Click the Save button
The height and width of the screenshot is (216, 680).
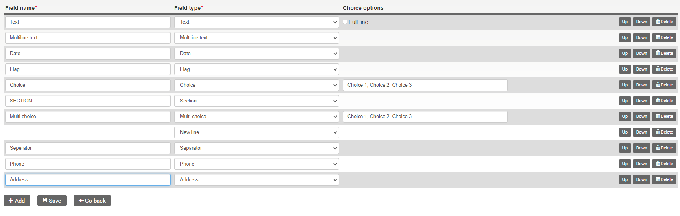tap(52, 201)
